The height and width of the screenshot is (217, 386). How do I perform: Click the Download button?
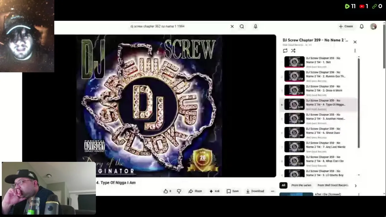pos(255,191)
